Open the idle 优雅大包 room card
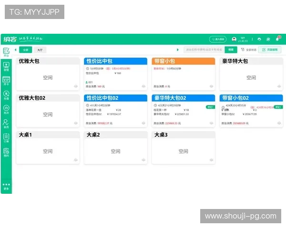Viewport: 286px width, 228px height. point(48,74)
